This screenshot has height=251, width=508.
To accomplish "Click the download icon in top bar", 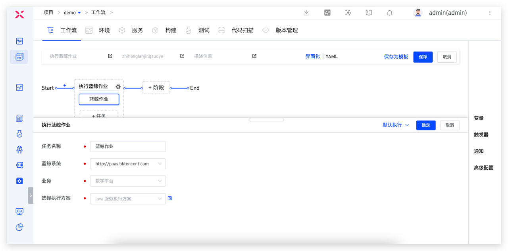I will click(306, 13).
